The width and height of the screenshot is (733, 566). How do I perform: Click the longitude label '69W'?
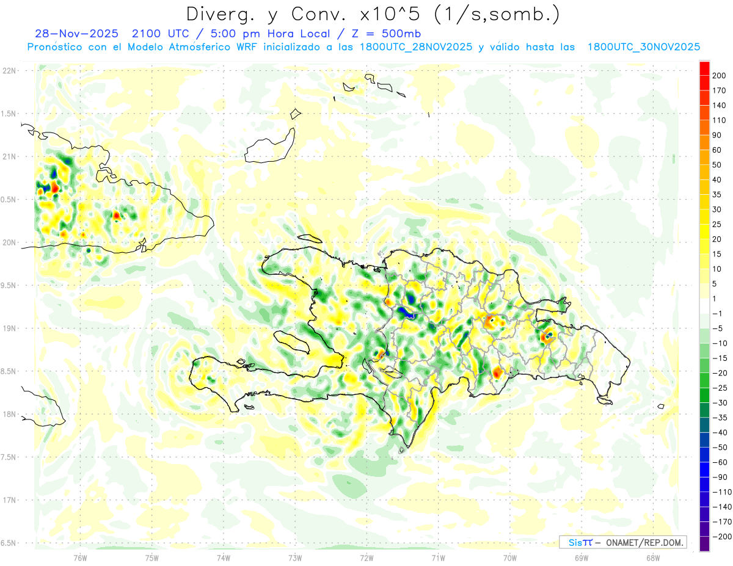(x=582, y=557)
